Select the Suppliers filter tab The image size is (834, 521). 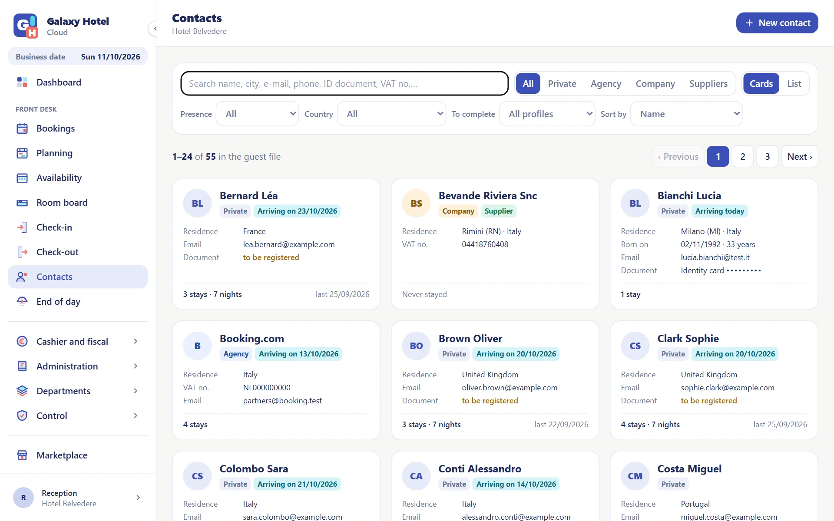click(x=708, y=83)
